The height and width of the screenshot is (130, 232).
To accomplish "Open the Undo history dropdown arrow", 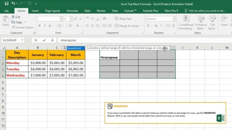I will [17, 4].
